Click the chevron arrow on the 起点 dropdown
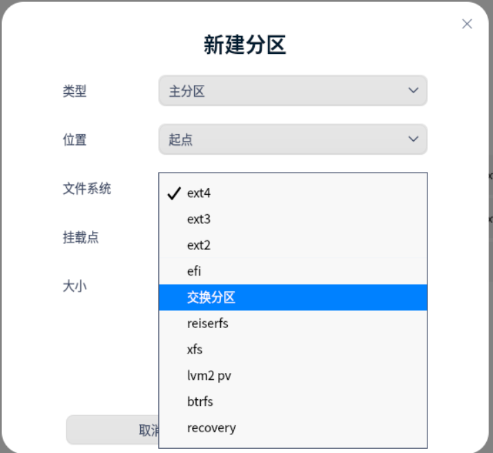 413,139
